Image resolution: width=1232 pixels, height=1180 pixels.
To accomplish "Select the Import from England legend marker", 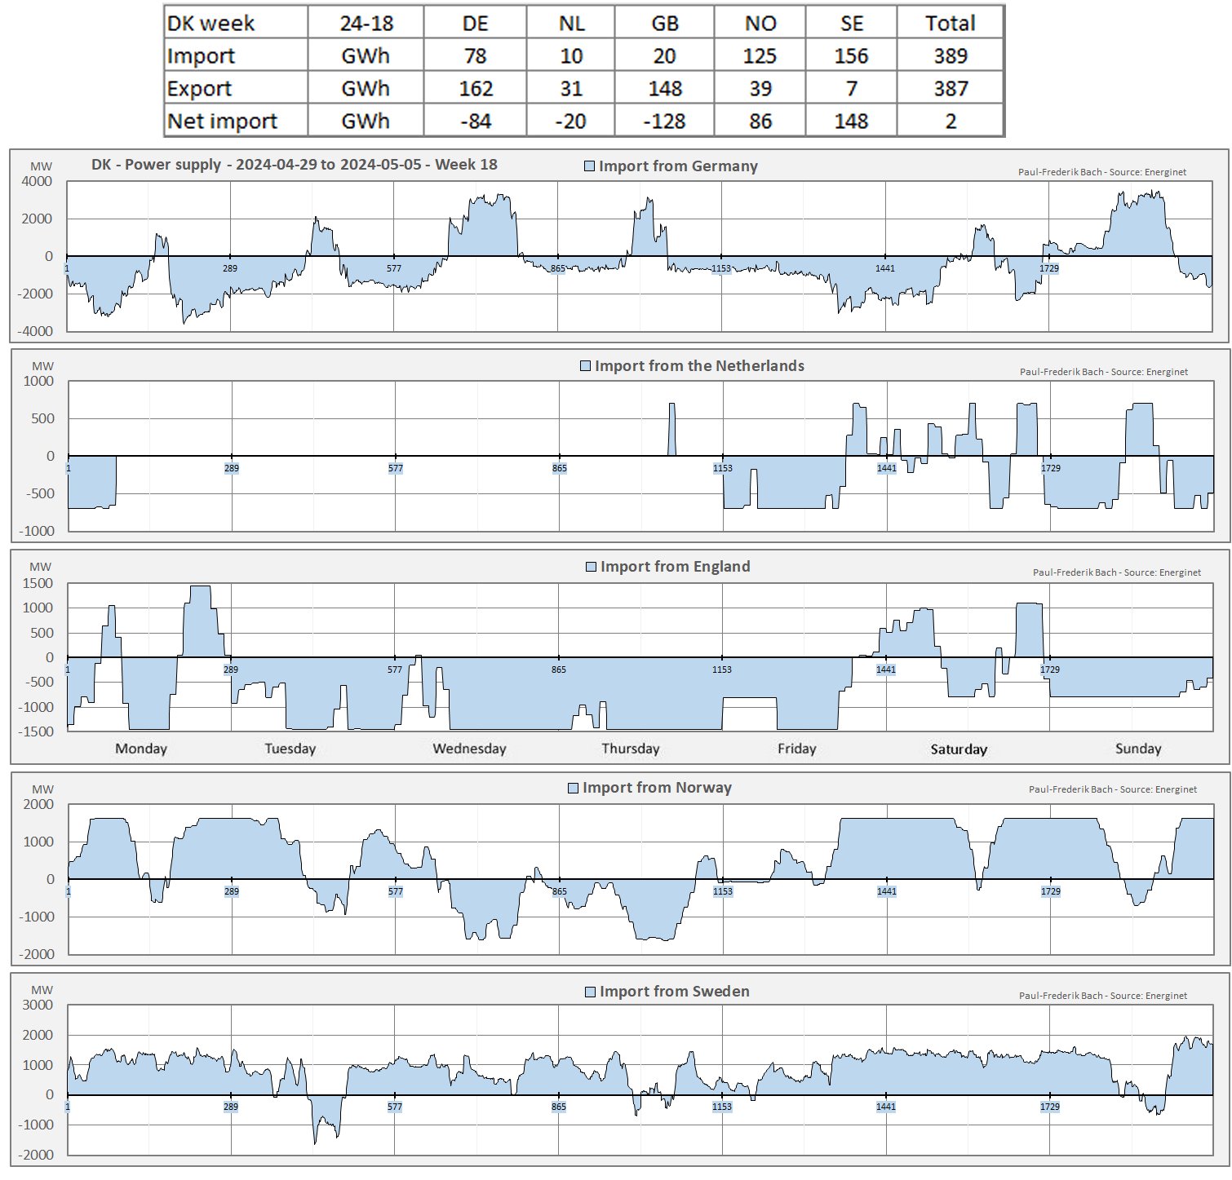I will point(591,567).
